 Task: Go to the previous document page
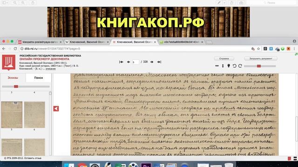click(x=129, y=62)
